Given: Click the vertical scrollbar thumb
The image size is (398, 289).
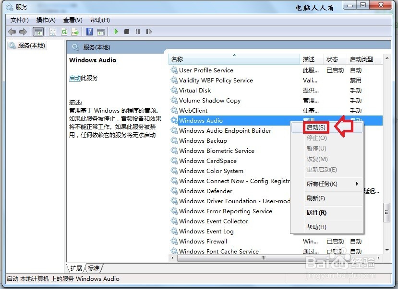Looking at the screenshot, I should (x=387, y=212).
